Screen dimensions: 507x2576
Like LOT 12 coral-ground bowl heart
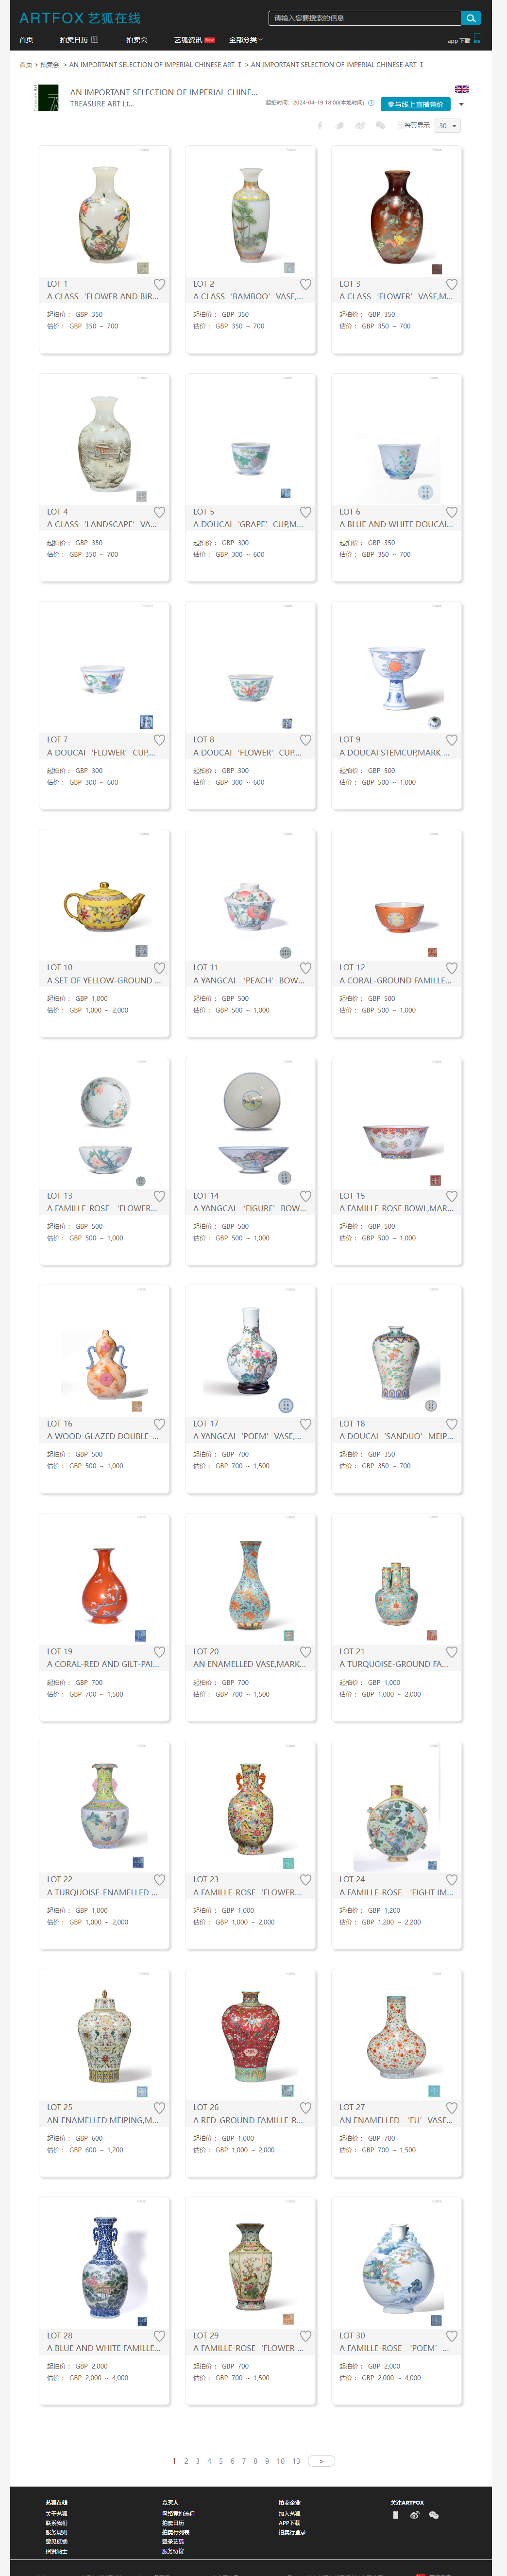pos(452,968)
